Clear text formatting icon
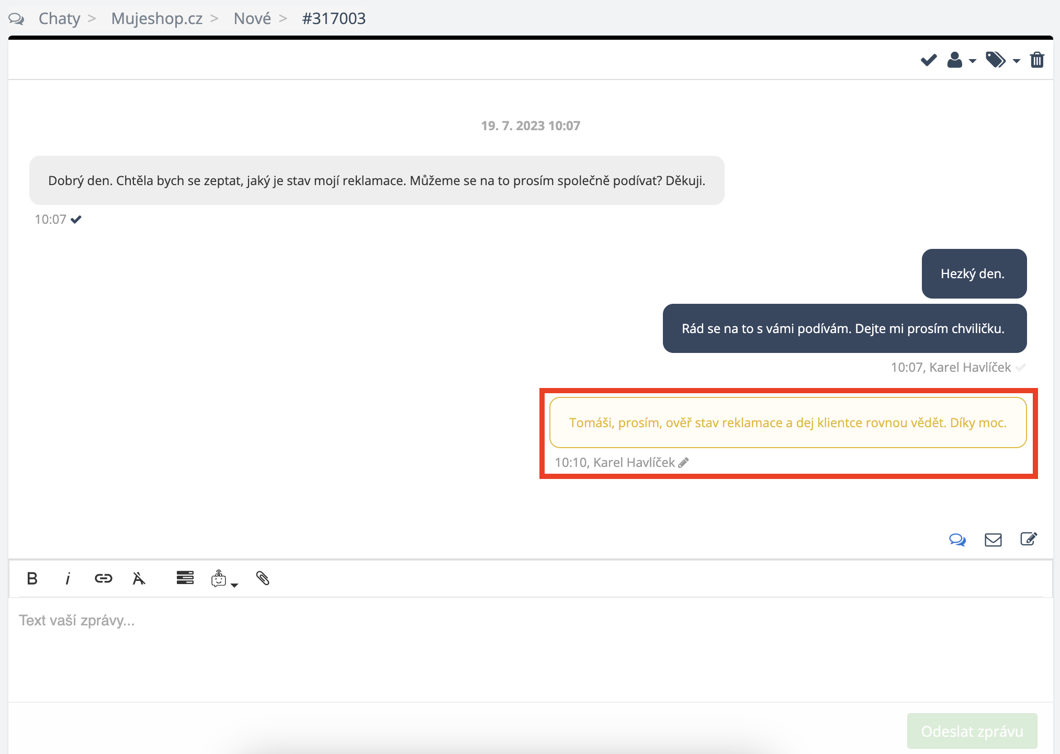 coord(139,578)
